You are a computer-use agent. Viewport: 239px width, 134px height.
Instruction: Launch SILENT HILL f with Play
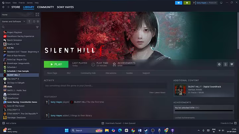(x=56, y=64)
